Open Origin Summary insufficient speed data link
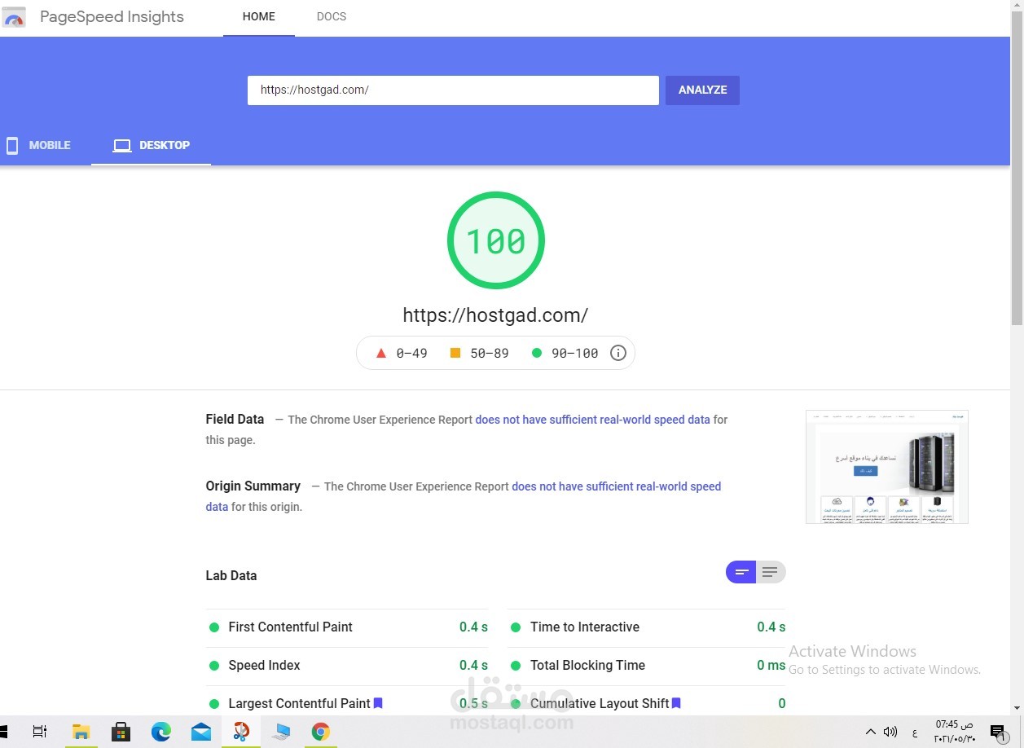1024x748 pixels. pyautogui.click(x=616, y=486)
